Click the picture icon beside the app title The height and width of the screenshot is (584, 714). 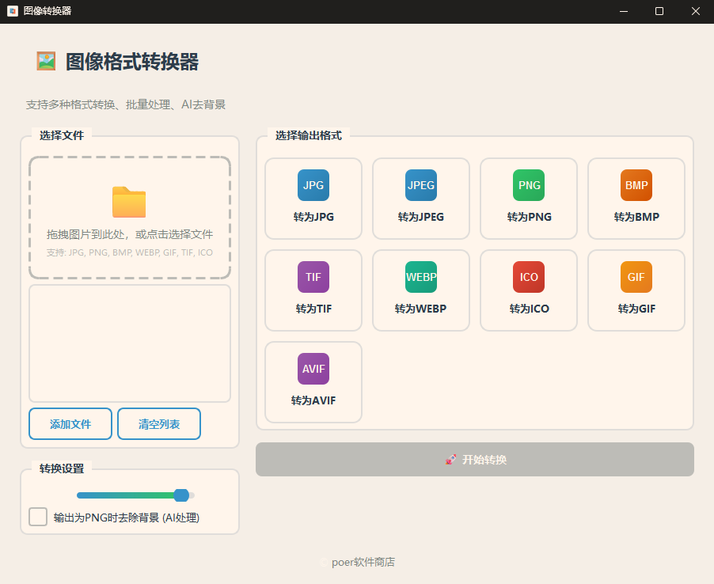46,61
